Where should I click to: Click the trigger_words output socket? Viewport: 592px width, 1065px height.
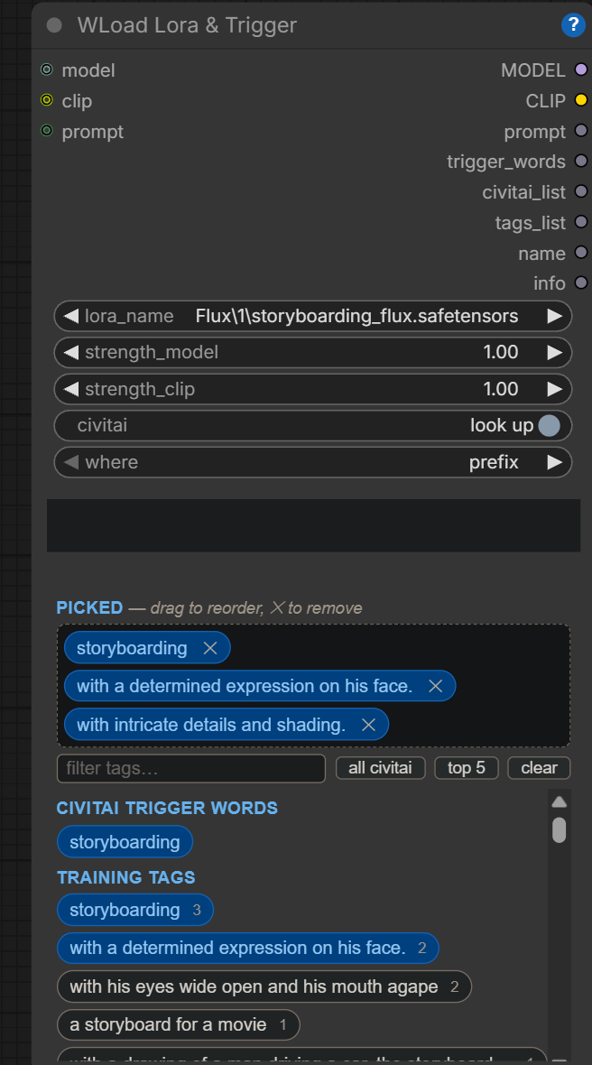[580, 161]
